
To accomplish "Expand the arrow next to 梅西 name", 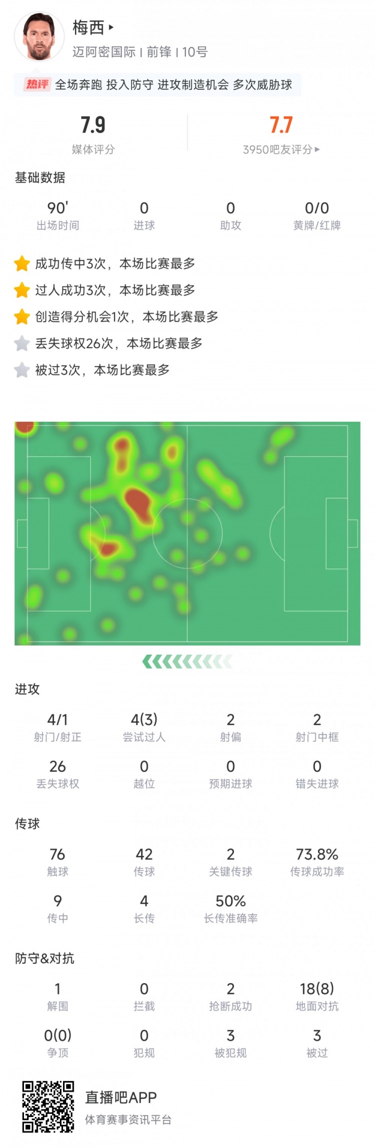I will [x=111, y=27].
